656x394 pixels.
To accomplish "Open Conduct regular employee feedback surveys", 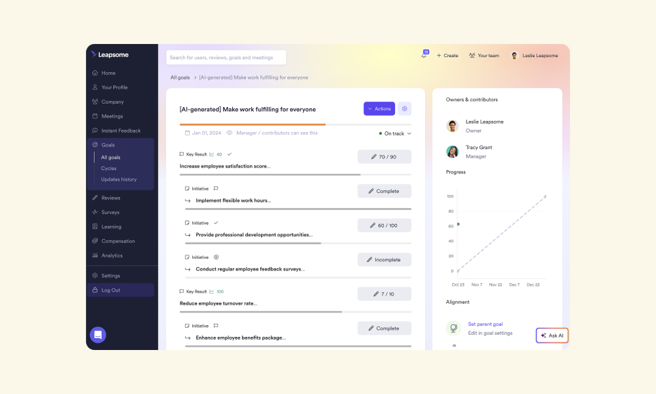I will click(x=250, y=269).
